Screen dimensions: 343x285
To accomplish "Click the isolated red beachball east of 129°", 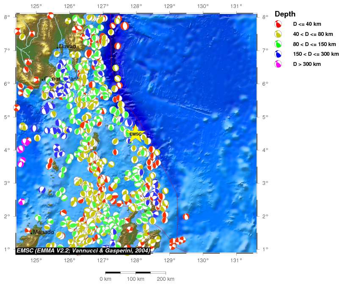I will (186, 217).
